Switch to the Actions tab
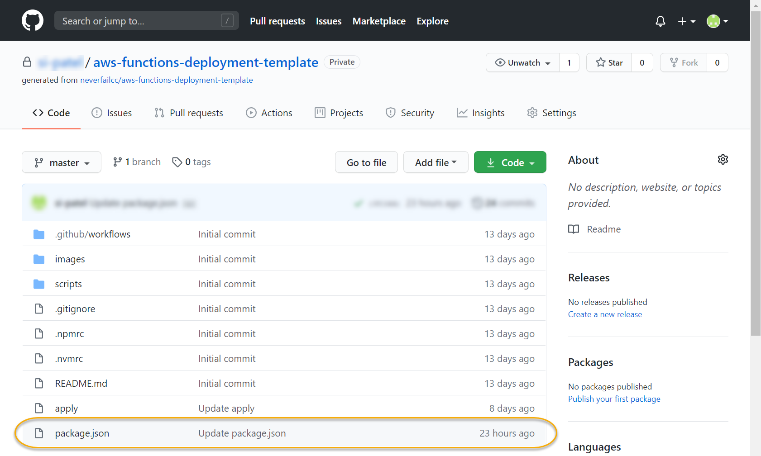 (269, 113)
